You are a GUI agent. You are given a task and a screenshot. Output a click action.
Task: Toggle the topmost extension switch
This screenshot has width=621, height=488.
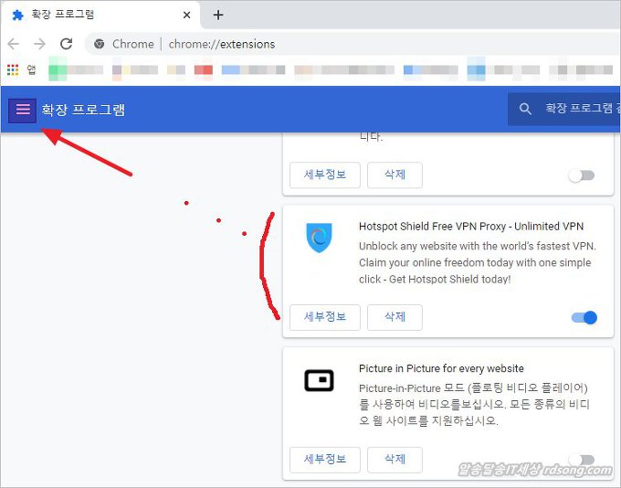[581, 175]
